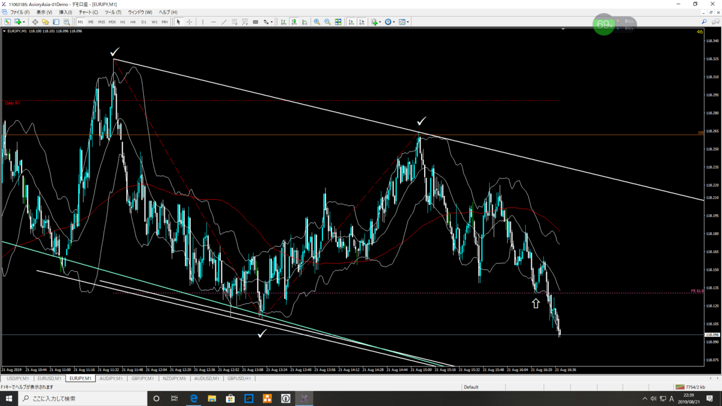This screenshot has width=722, height=406.
Task: Open the Data Window panel icon
Action: 35,22
